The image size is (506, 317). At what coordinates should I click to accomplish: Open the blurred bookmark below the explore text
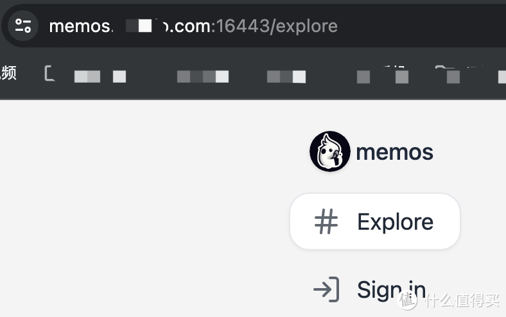tap(286, 76)
